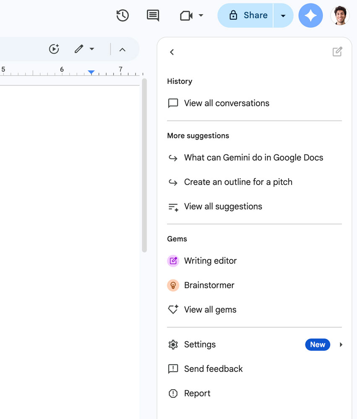The width and height of the screenshot is (357, 419).
Task: Toggle the Gemini sparkle button
Action: pos(310,16)
